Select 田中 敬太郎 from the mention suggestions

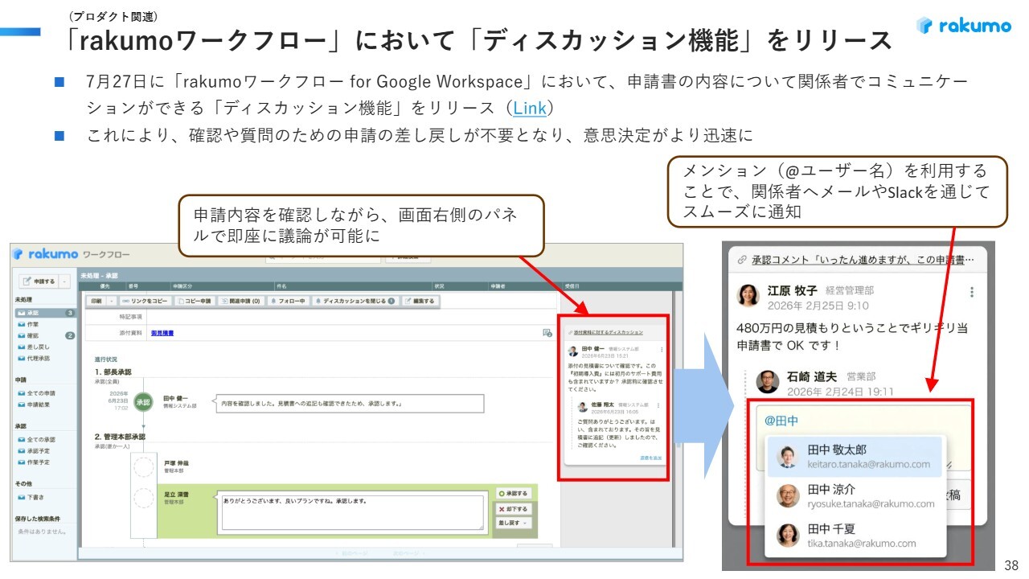855,457
